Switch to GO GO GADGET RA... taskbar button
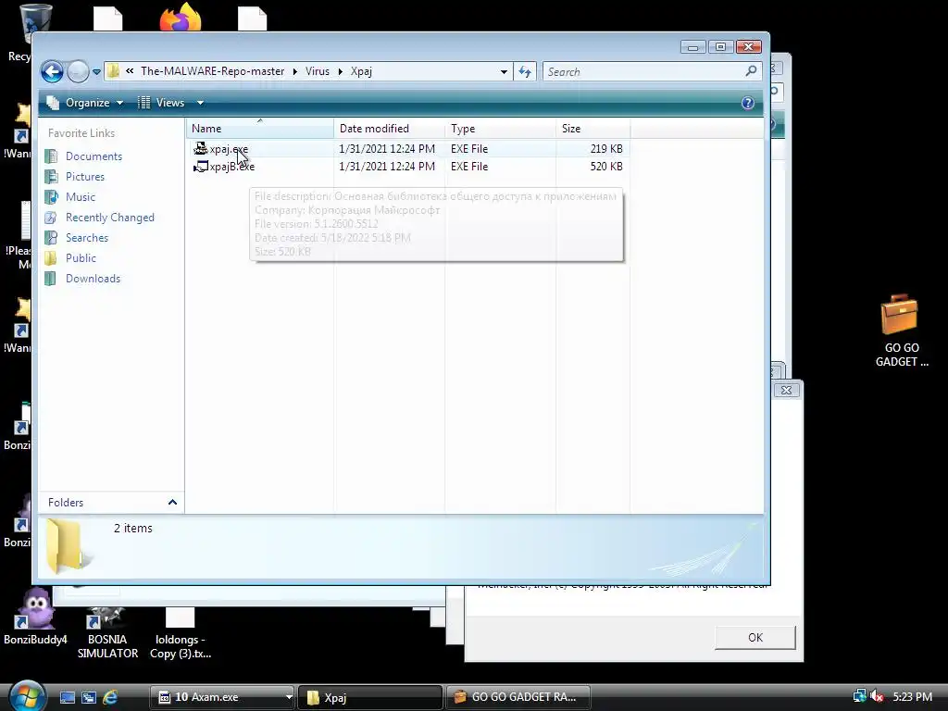Viewport: 948px width, 711px height. click(x=518, y=697)
